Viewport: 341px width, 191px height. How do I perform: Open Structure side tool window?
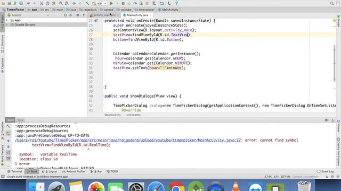[x=2, y=44]
